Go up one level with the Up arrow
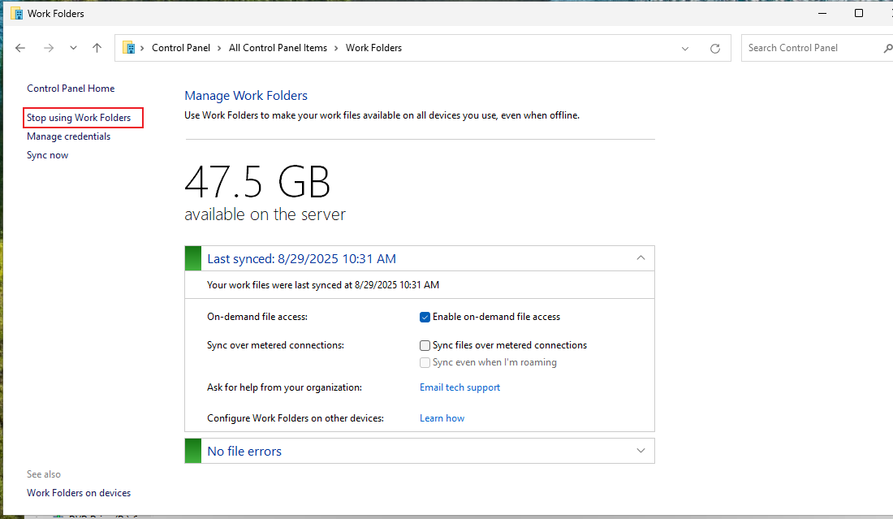Image resolution: width=893 pixels, height=519 pixels. click(x=97, y=48)
